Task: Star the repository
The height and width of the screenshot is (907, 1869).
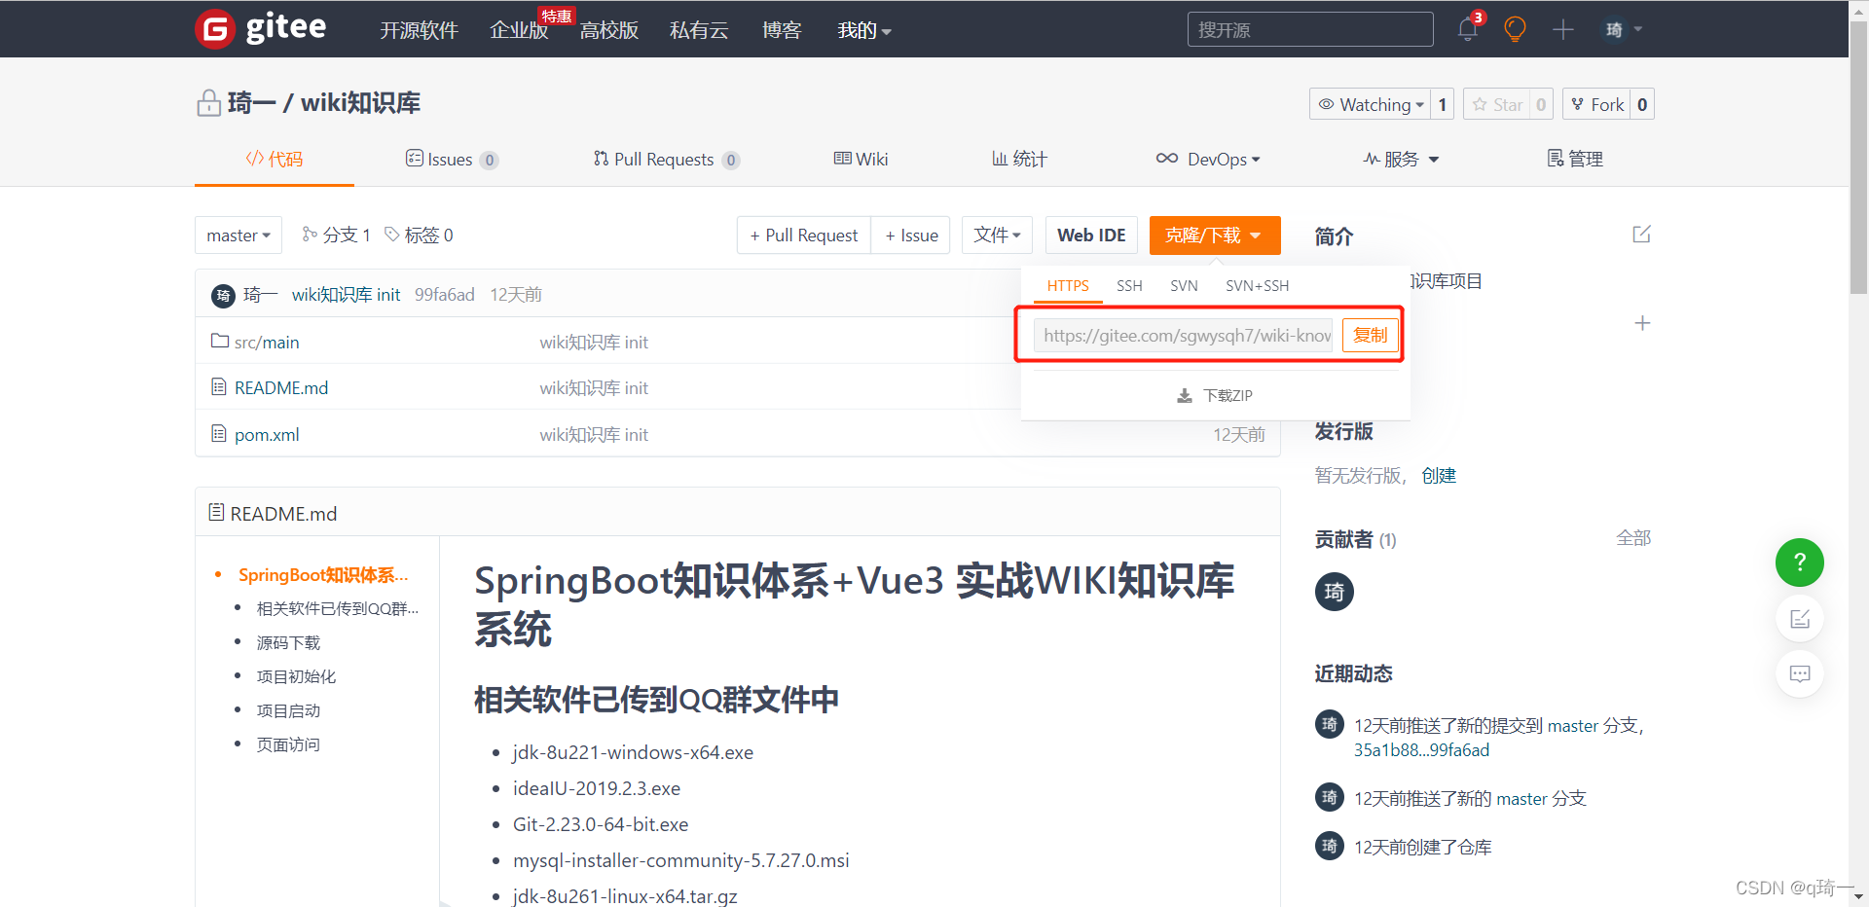Action: [x=1496, y=104]
